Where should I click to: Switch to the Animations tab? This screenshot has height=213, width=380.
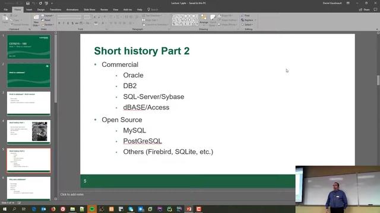point(72,9)
